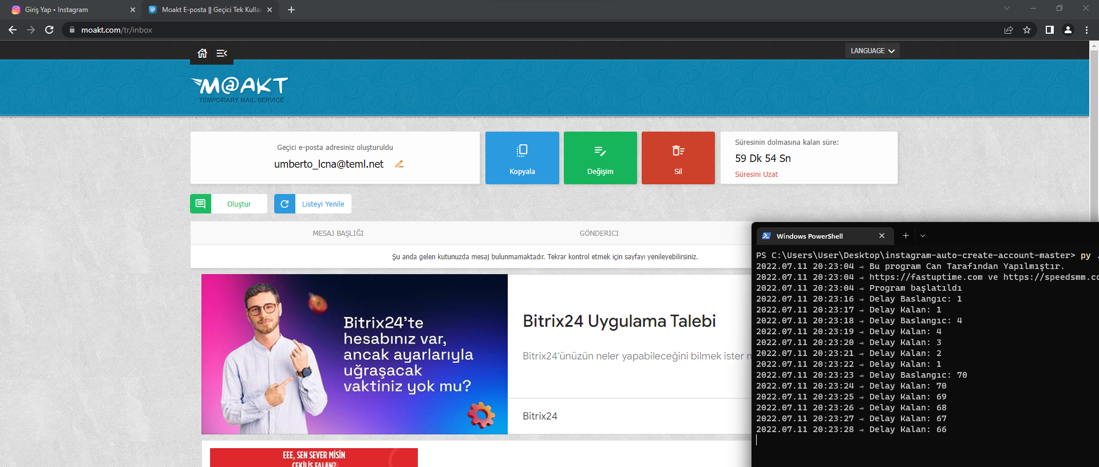
Task: Click the Kopyala copy button
Action: coord(522,158)
